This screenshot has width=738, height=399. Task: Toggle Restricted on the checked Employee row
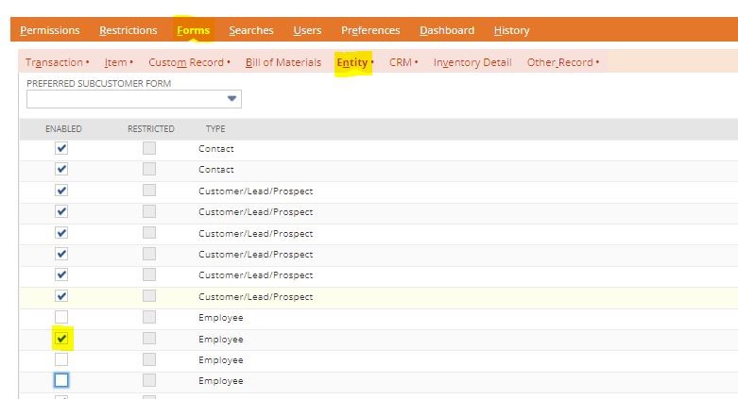tap(149, 339)
